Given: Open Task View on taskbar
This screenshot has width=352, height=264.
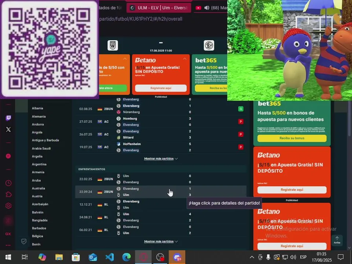Looking at the screenshot, I should [x=25, y=257].
